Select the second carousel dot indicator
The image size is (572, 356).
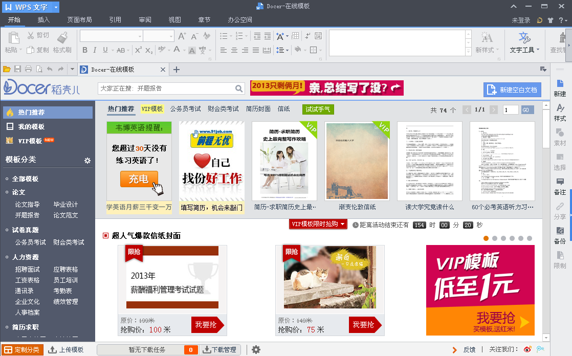[495, 238]
